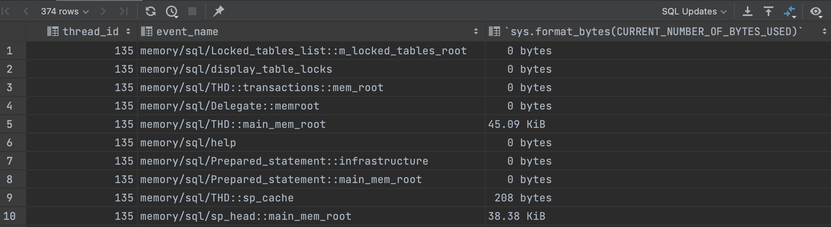This screenshot has height=227, width=831.
Task: Reload the query results
Action: coord(151,12)
